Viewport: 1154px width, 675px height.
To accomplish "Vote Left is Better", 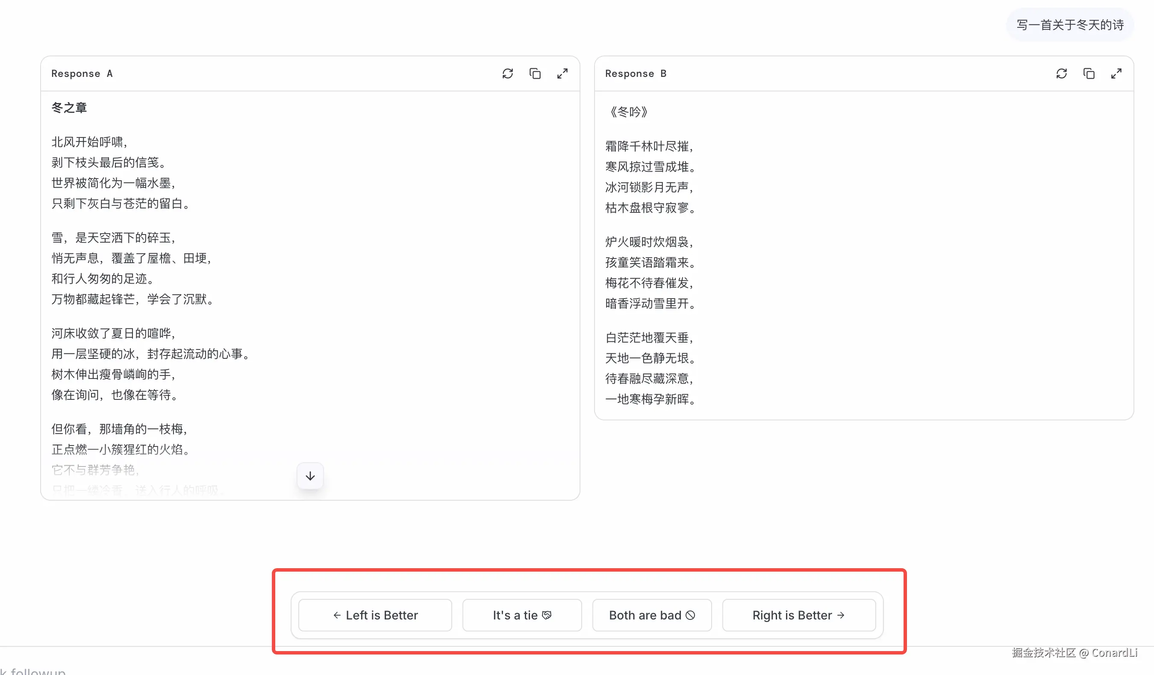I will tap(375, 615).
